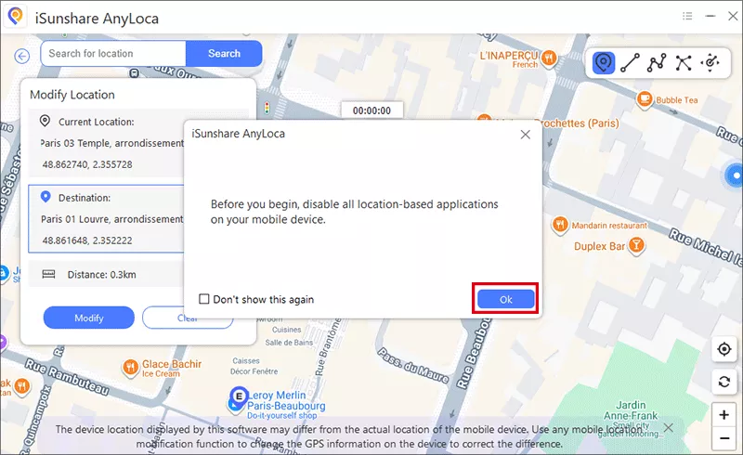The height and width of the screenshot is (455, 743).
Task: Click the Clear button
Action: click(x=188, y=318)
